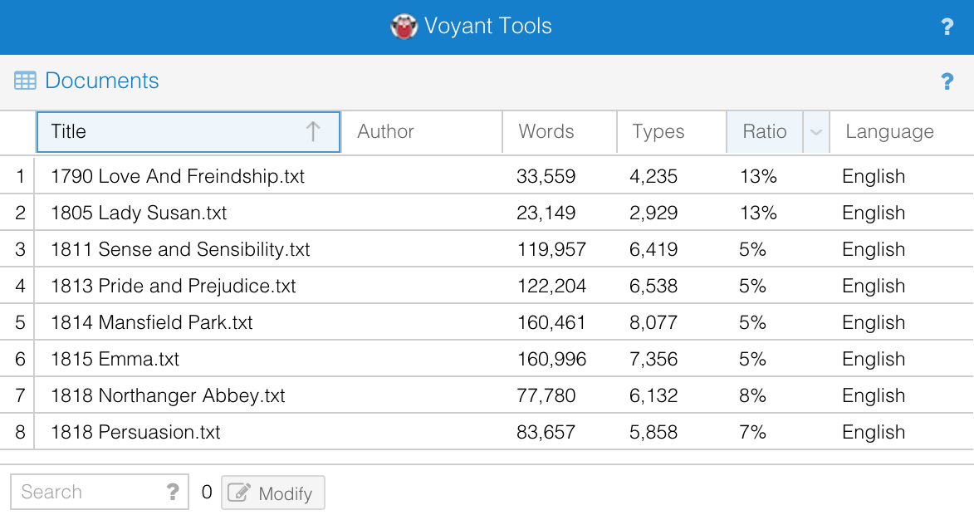Click the Voyant Tools logo icon
Screen dimensions: 974x515
click(404, 26)
